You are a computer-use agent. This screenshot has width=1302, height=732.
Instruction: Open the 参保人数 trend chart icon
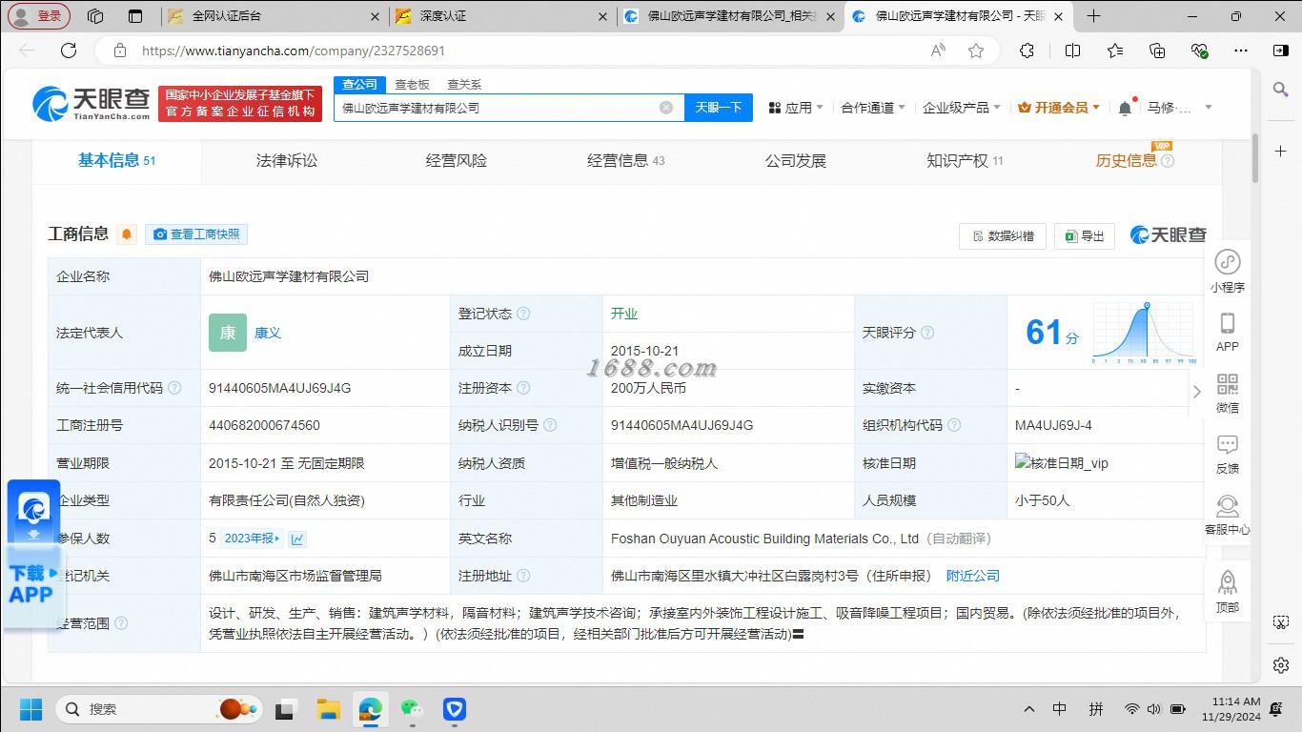[x=297, y=539]
